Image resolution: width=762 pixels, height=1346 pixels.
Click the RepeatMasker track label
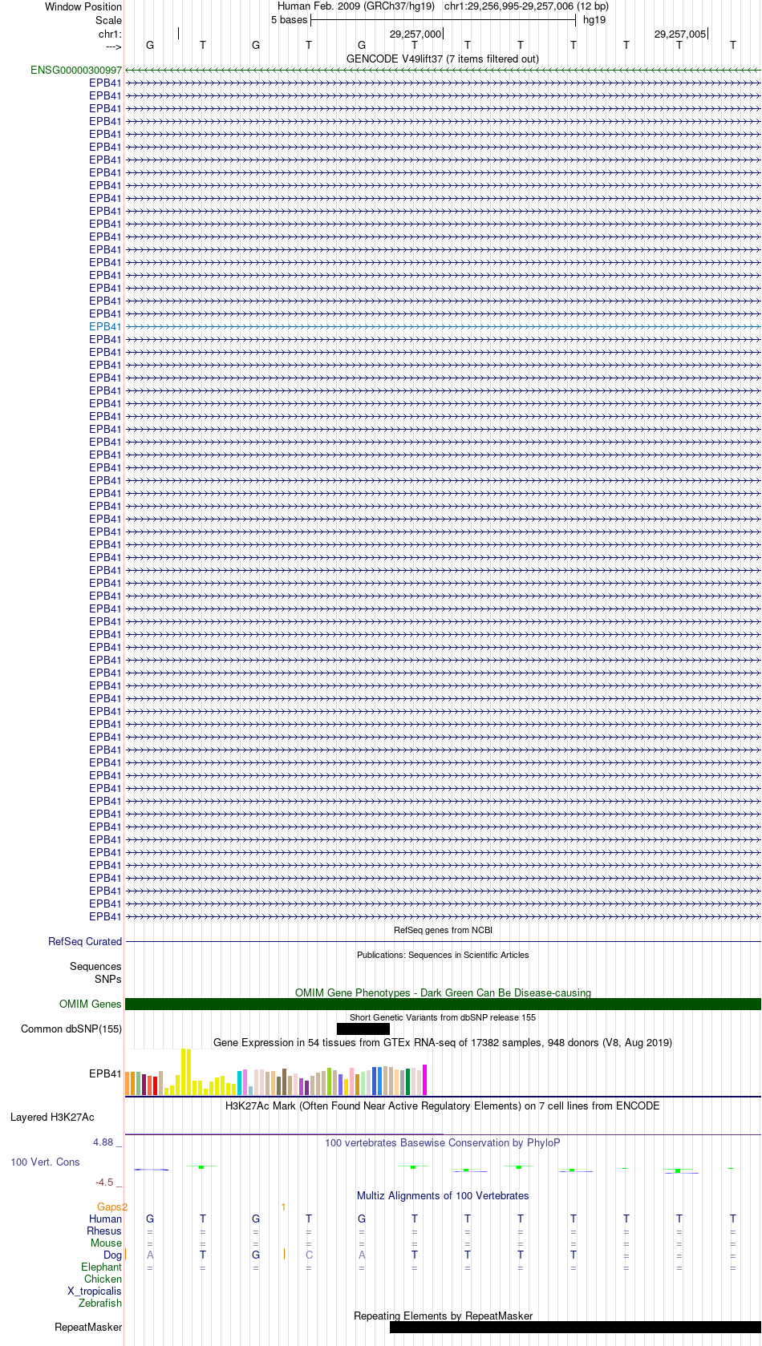tap(88, 1327)
